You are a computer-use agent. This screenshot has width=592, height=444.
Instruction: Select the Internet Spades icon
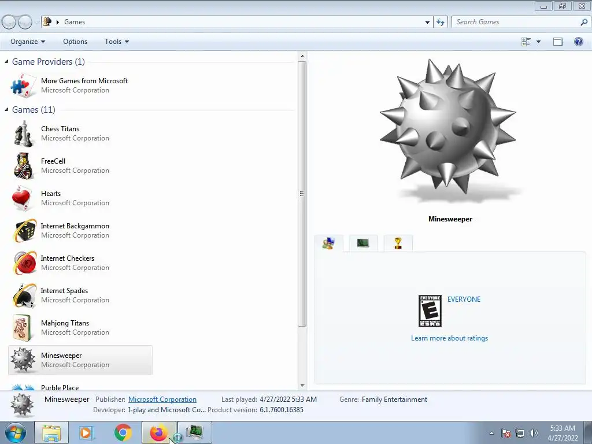pos(24,295)
